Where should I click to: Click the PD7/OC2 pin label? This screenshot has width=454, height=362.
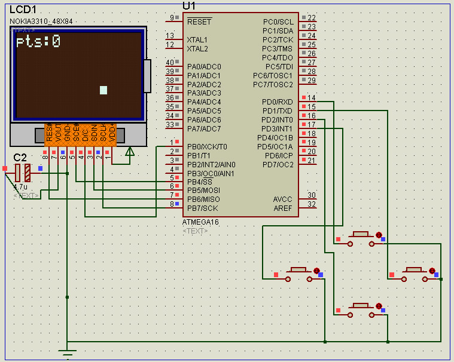278,164
